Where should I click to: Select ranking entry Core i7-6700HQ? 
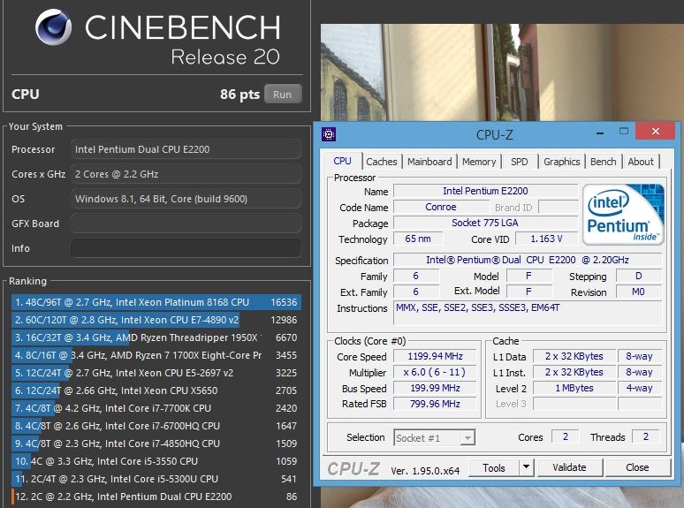click(x=156, y=426)
